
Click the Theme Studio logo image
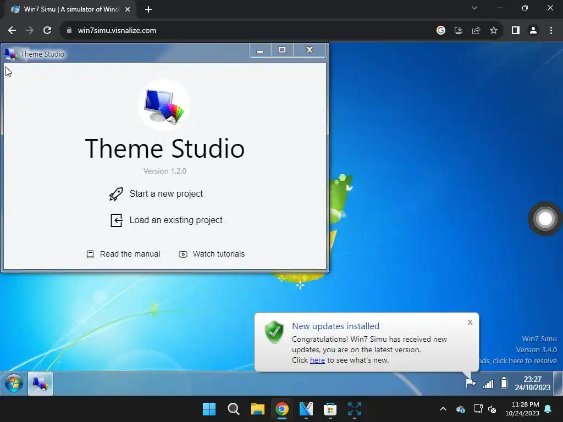coord(164,105)
